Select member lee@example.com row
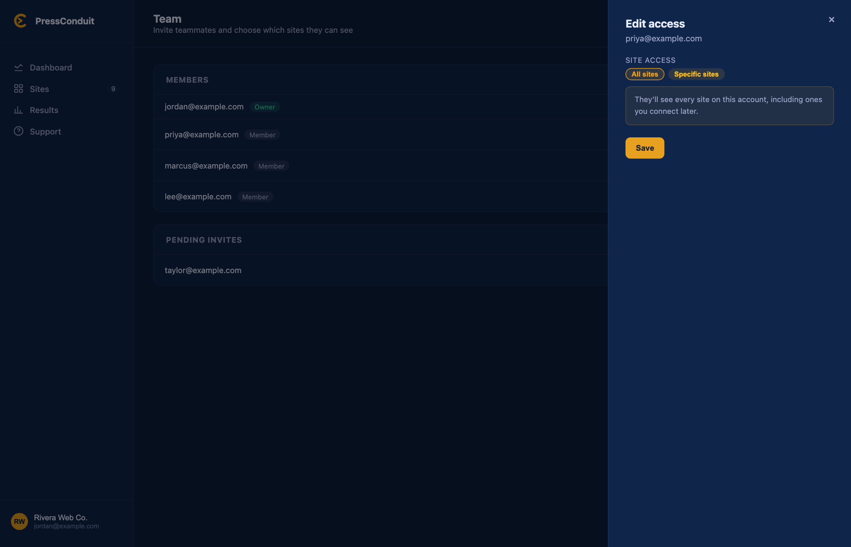 (x=381, y=197)
